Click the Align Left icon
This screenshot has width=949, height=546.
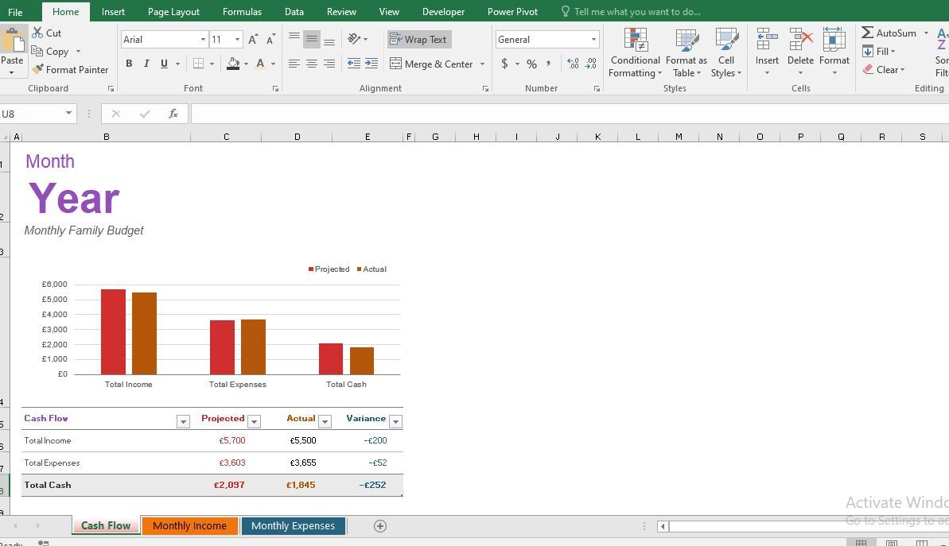(x=294, y=64)
